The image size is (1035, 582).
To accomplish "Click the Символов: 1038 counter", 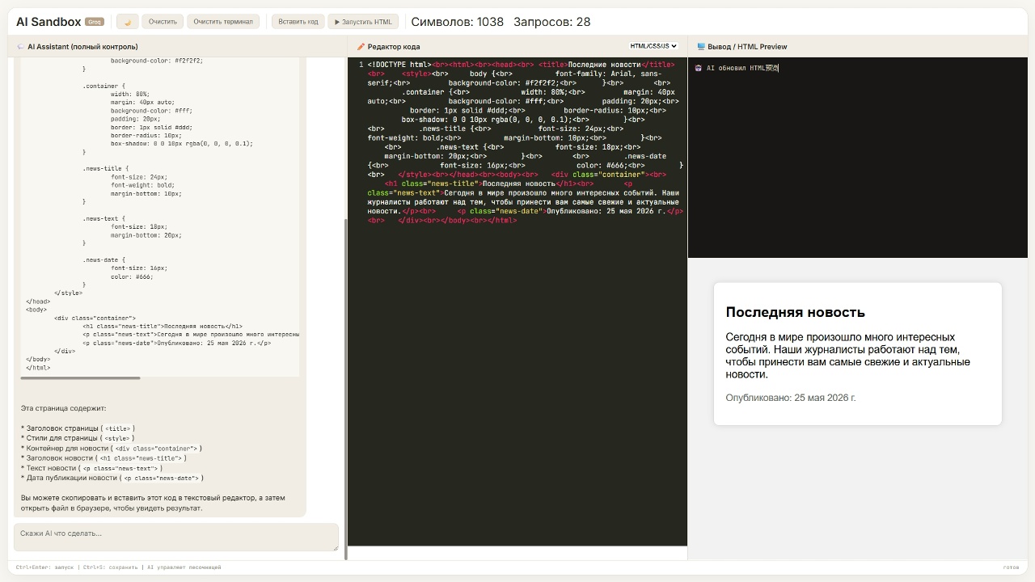I will coord(457,22).
